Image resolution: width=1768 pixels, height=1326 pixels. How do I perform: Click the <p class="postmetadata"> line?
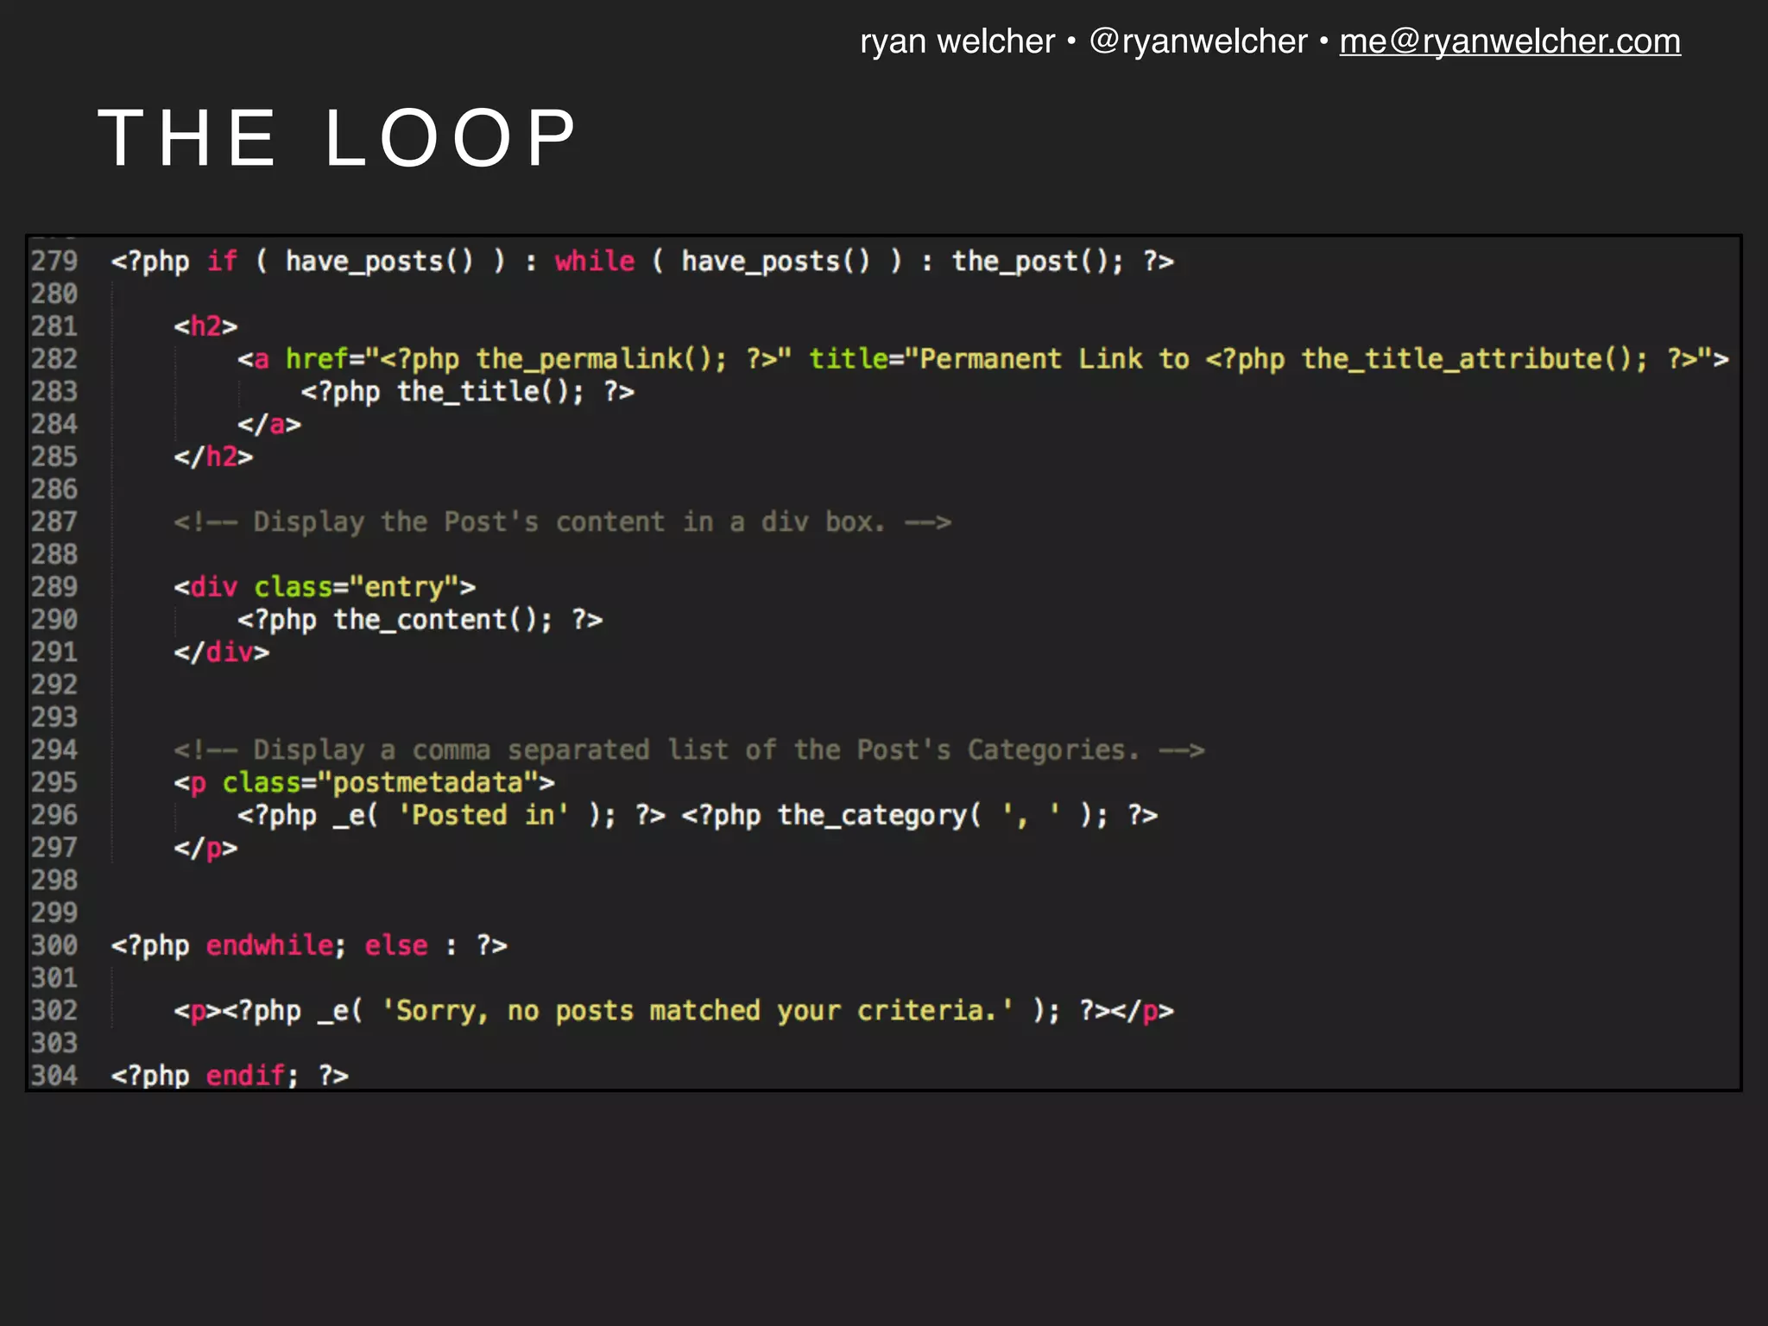(364, 783)
